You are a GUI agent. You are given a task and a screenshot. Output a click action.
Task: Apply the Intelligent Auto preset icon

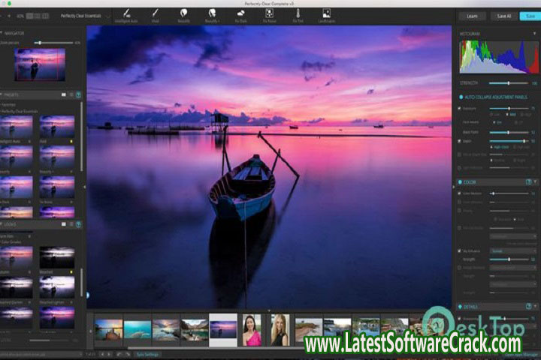click(128, 13)
